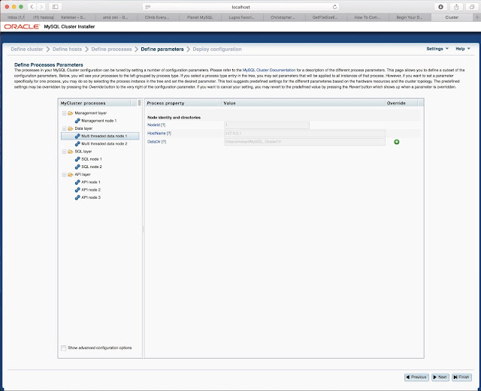Click the SQL layer folder icon

pyautogui.click(x=70, y=152)
